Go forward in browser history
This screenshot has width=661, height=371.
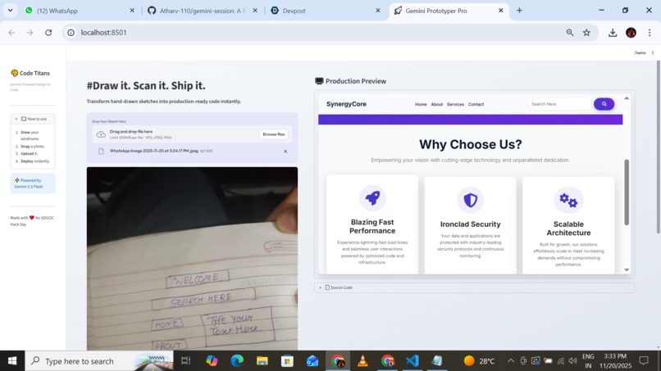click(x=30, y=33)
